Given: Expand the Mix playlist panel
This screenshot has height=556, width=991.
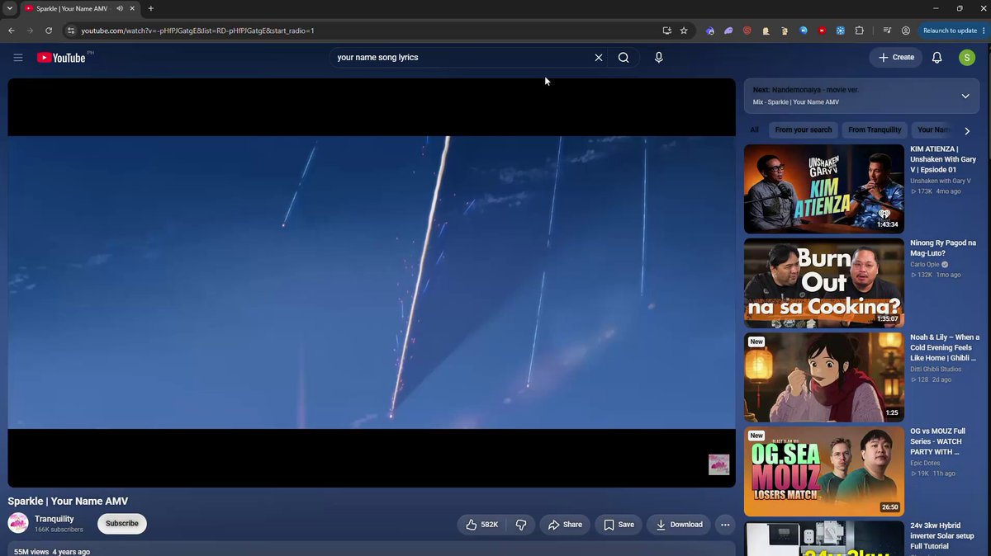Looking at the screenshot, I should pyautogui.click(x=965, y=97).
